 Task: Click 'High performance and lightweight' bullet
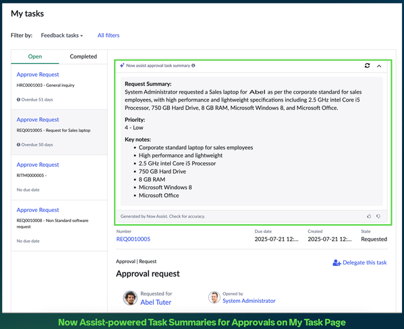[x=181, y=155]
